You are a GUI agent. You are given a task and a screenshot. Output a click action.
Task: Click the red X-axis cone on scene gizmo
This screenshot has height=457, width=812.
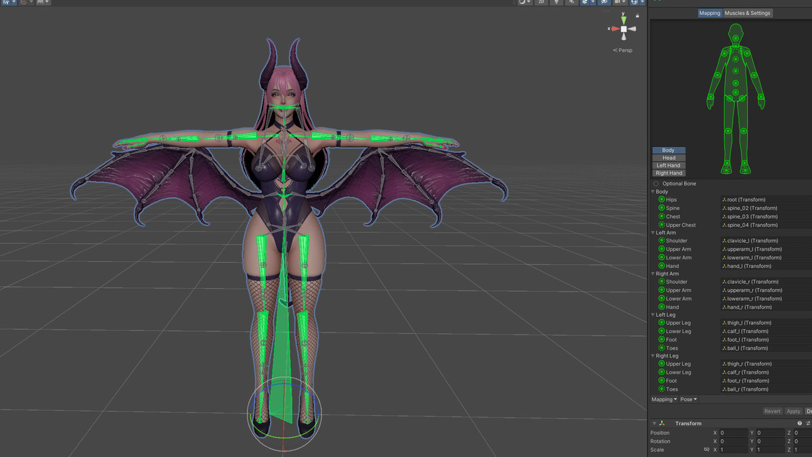click(x=614, y=29)
